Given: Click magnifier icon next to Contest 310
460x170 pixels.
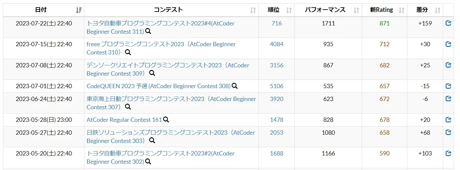Looking at the screenshot, I should (128, 52).
